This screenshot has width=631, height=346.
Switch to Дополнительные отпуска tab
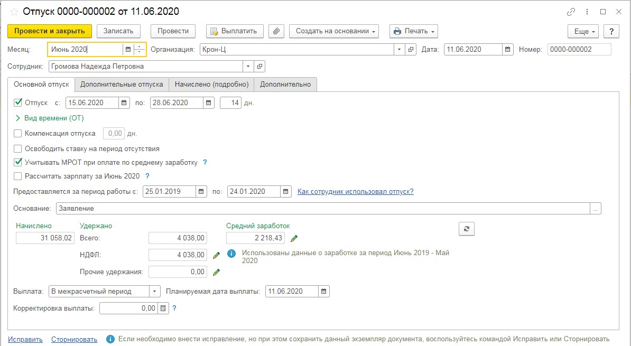[x=122, y=84]
